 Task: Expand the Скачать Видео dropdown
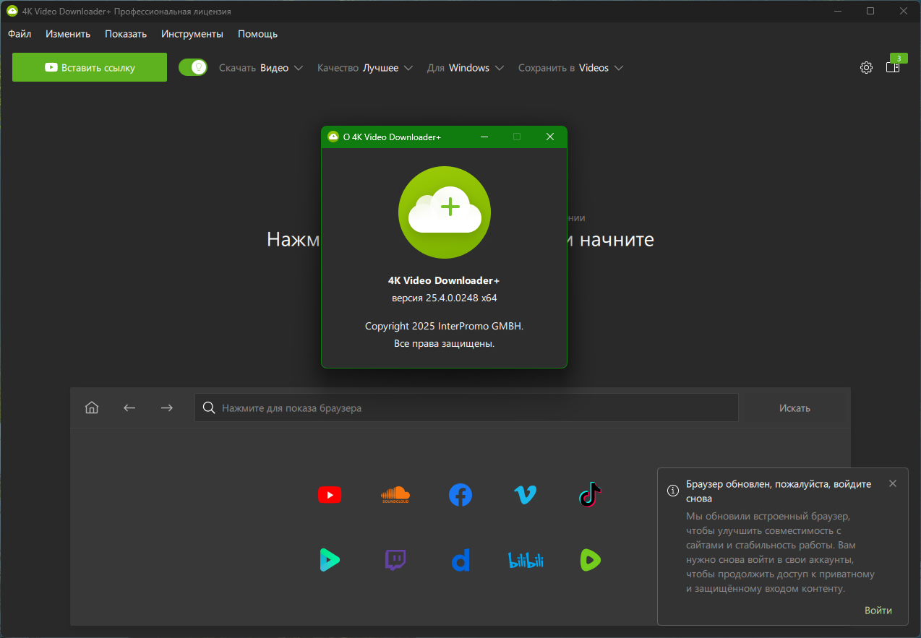click(261, 68)
